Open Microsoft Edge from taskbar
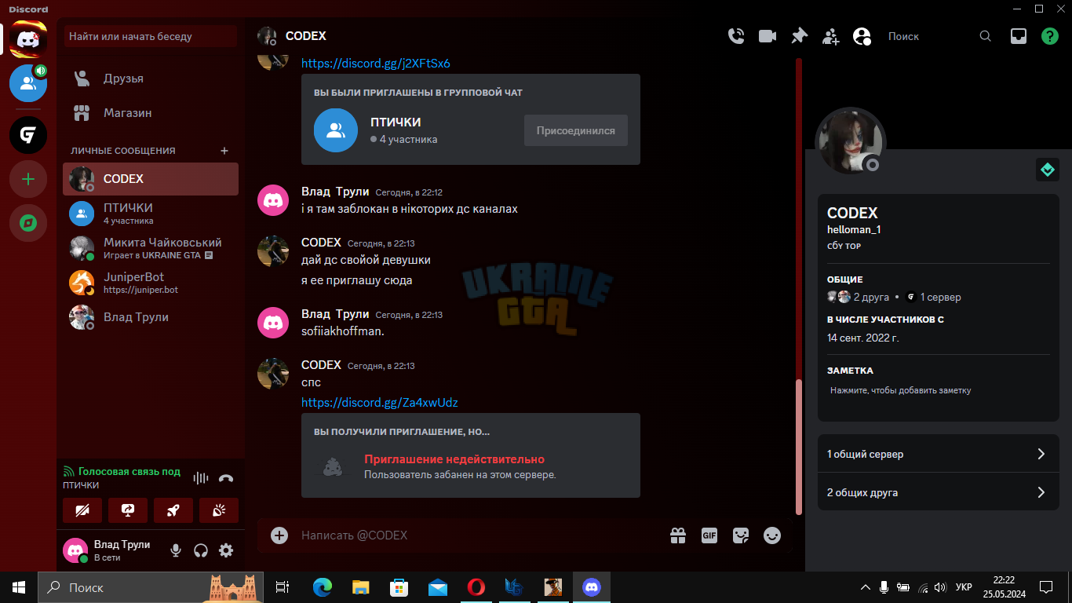Viewport: 1072px width, 603px height. click(x=323, y=587)
